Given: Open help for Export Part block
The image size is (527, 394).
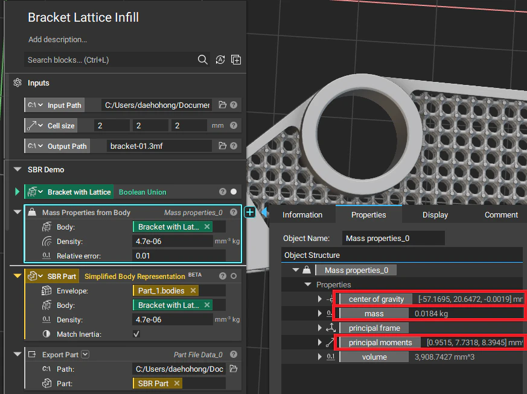Looking at the screenshot, I should pyautogui.click(x=234, y=354).
